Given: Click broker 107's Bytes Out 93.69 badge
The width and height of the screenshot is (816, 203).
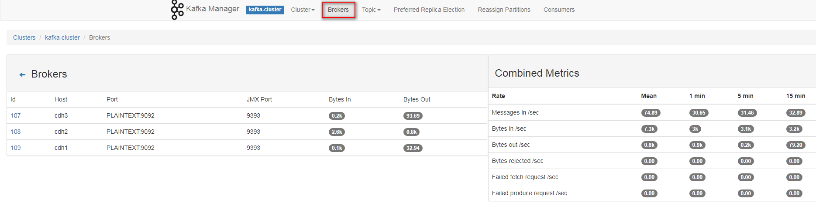Looking at the screenshot, I should [413, 116].
